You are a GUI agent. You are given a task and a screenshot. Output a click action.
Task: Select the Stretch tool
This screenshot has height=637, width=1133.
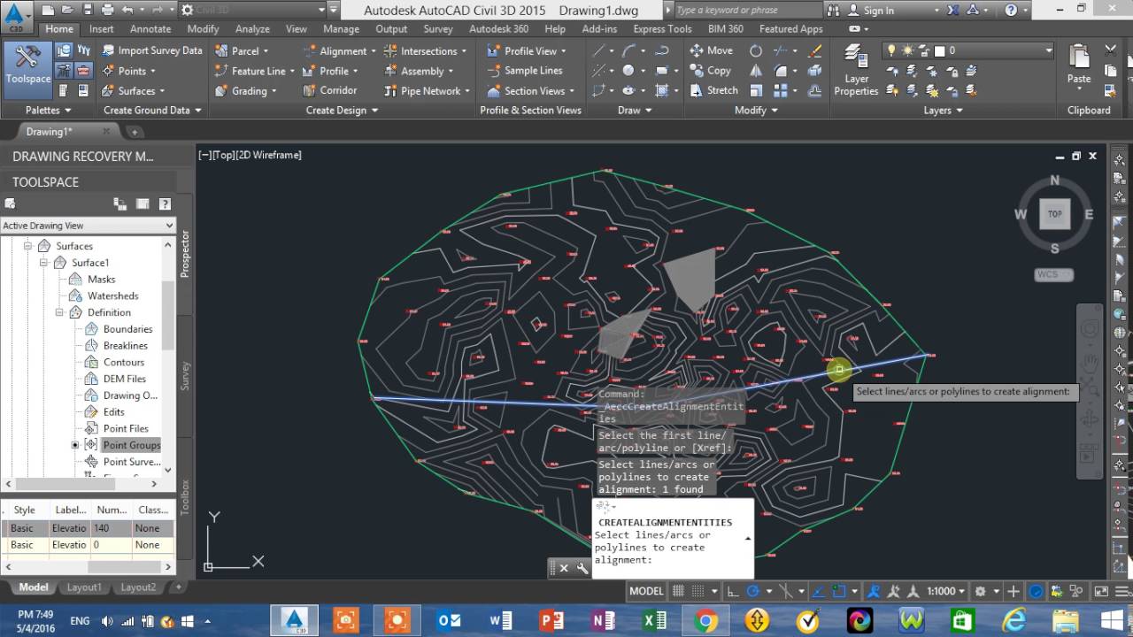pyautogui.click(x=714, y=90)
